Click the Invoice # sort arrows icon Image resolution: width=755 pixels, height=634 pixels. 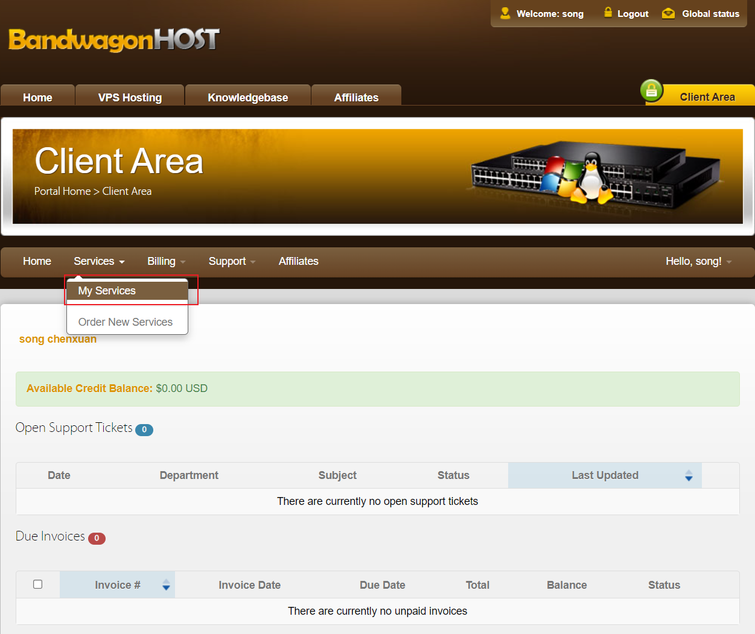coord(166,585)
